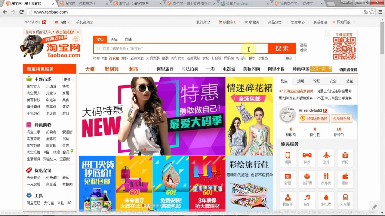Screen dimensions: 385x216
Task: Open the 旅行 travel airplane icon
Action: (326, 158)
